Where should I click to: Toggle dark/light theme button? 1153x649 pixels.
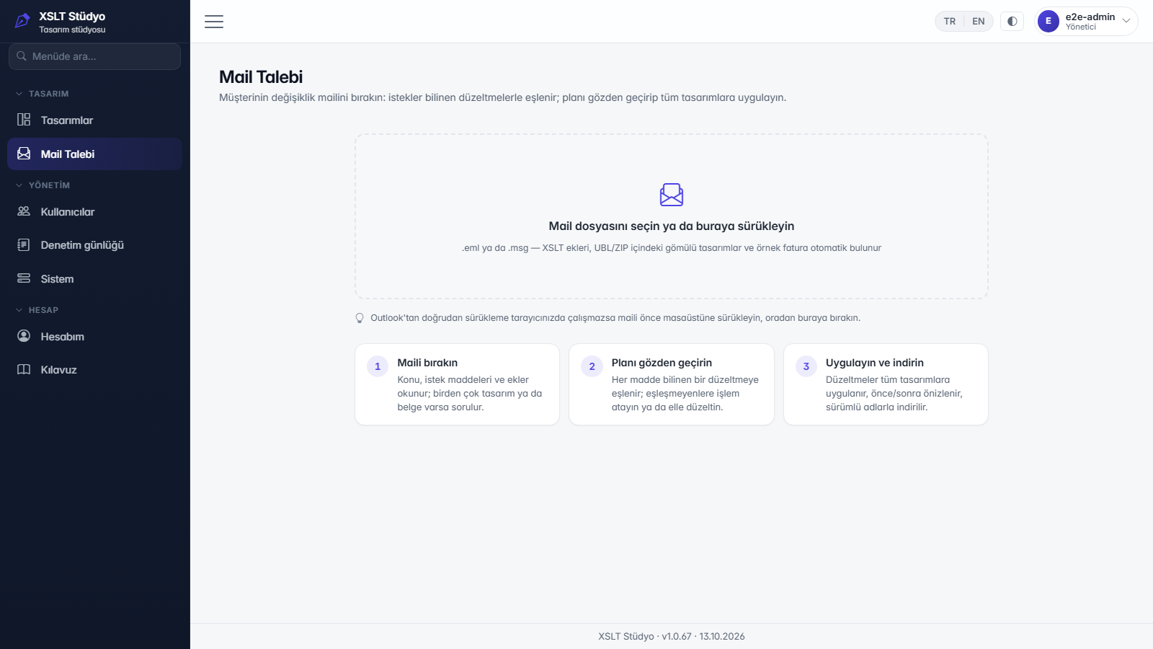1012,22
